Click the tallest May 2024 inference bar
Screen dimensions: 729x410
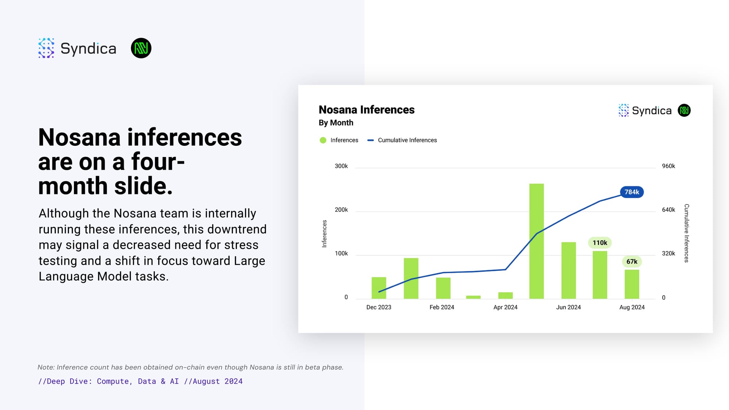537,241
